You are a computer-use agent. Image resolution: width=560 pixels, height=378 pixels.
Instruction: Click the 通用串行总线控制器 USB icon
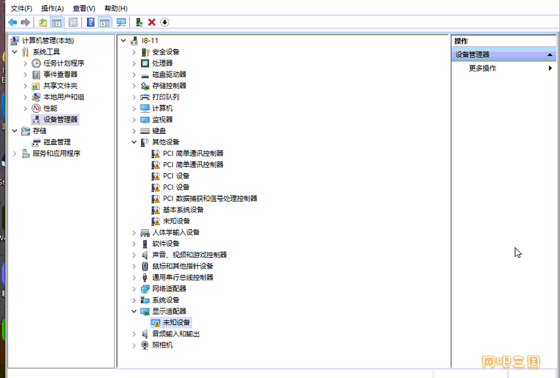[x=145, y=278]
